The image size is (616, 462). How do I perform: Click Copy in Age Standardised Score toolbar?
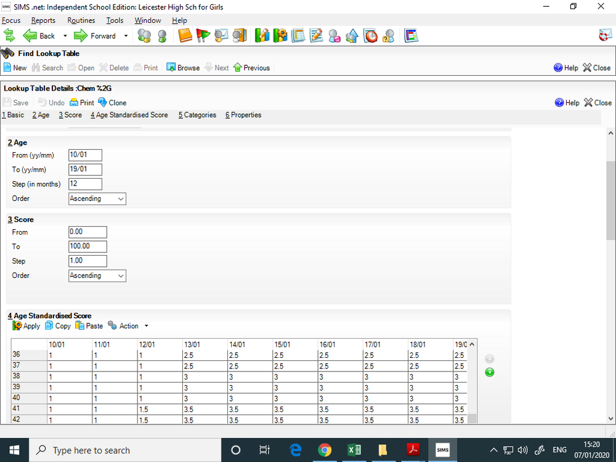click(57, 326)
